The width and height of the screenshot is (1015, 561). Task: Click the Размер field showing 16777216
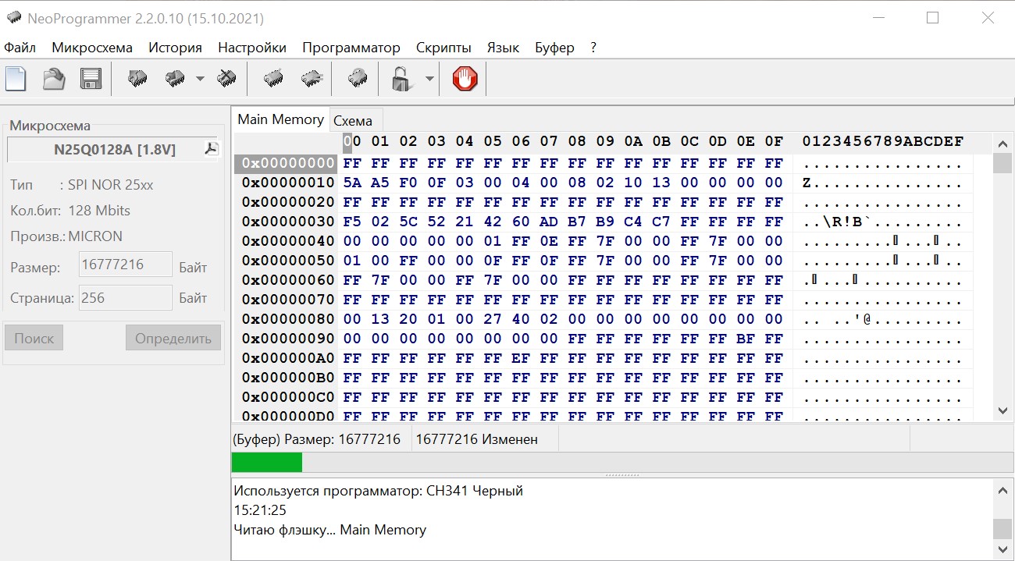point(125,265)
